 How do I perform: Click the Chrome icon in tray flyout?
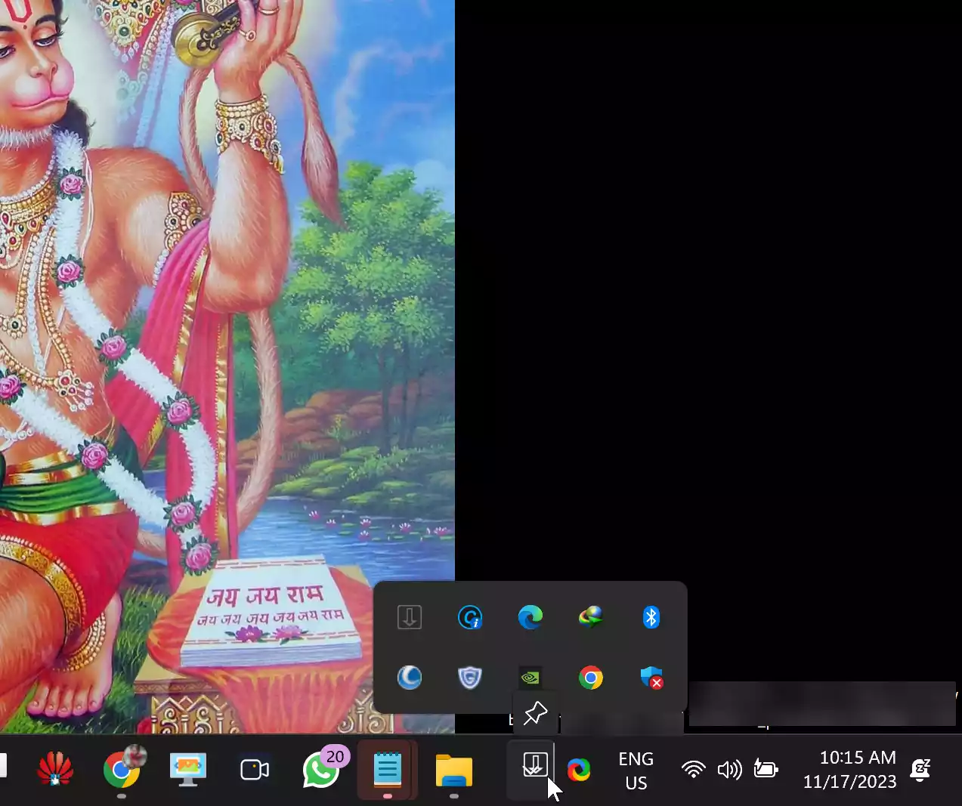tap(591, 678)
